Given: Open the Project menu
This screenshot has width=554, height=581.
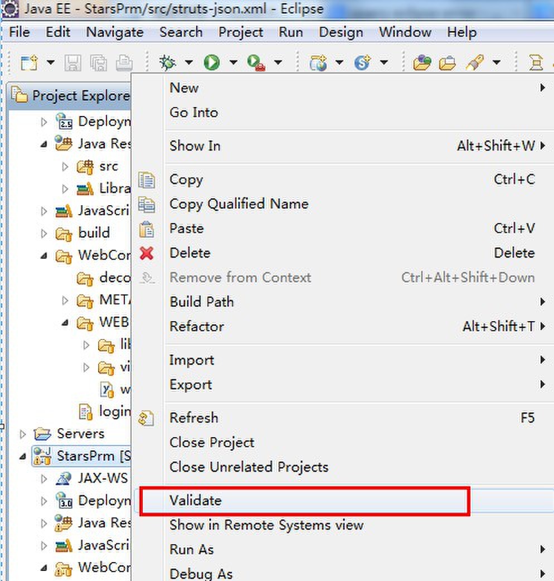Looking at the screenshot, I should (241, 32).
